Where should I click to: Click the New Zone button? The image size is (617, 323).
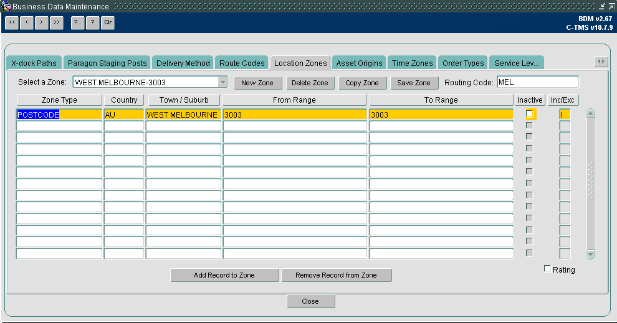257,83
